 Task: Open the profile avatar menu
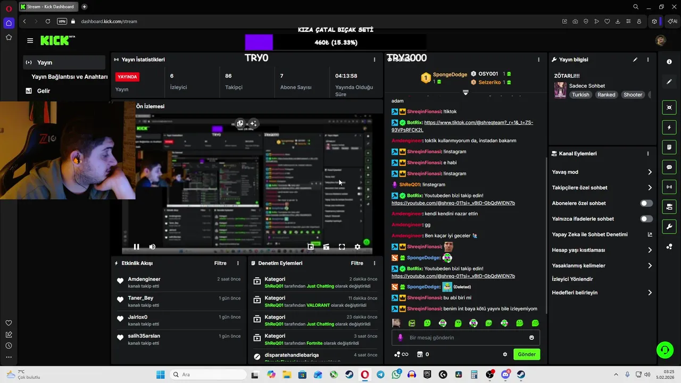click(x=661, y=40)
